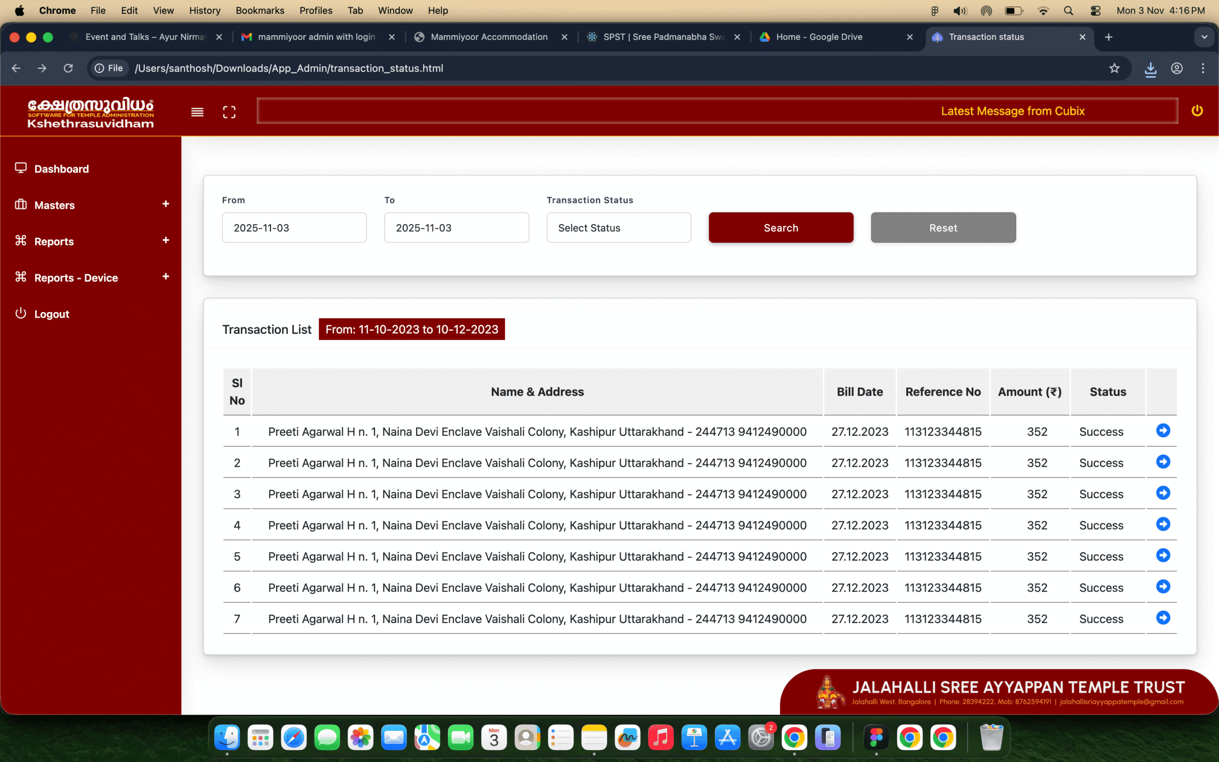
Task: Click Logout in the sidebar
Action: (x=51, y=314)
